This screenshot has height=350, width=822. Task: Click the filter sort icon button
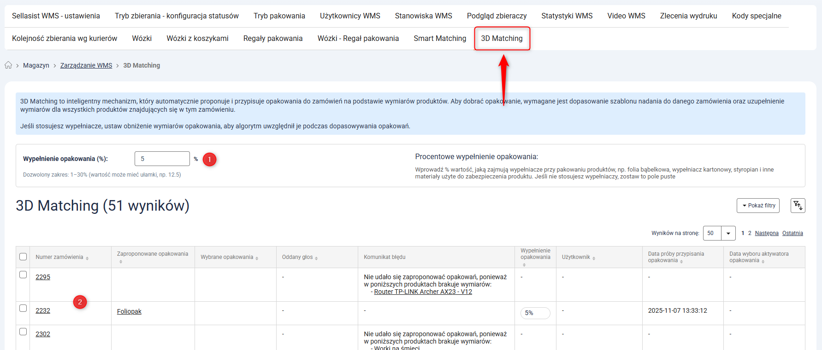(x=798, y=206)
